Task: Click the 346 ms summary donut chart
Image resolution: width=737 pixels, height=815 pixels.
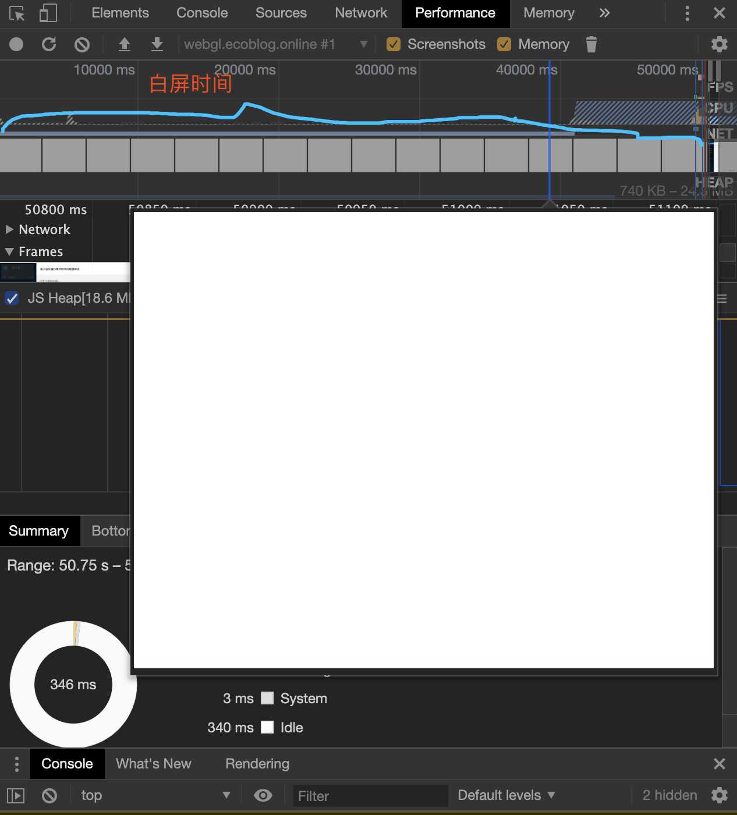Action: tap(73, 684)
